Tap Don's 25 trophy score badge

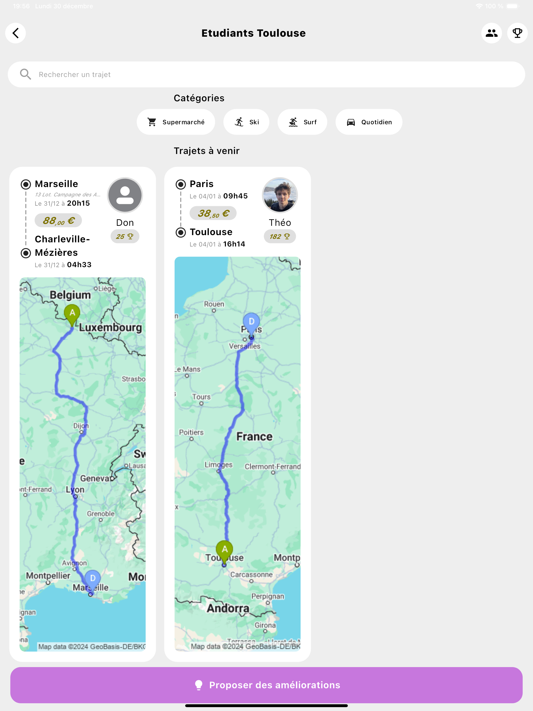click(125, 236)
